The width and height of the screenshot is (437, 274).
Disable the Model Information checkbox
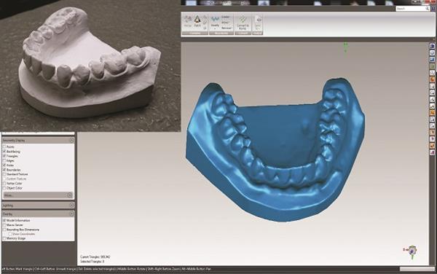4,220
